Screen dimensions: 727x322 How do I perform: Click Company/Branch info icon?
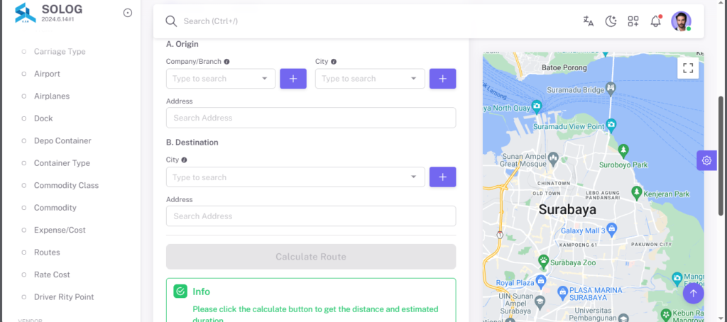pyautogui.click(x=226, y=61)
